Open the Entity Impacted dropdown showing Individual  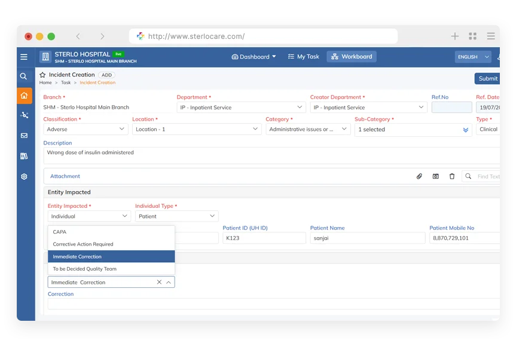[89, 216]
